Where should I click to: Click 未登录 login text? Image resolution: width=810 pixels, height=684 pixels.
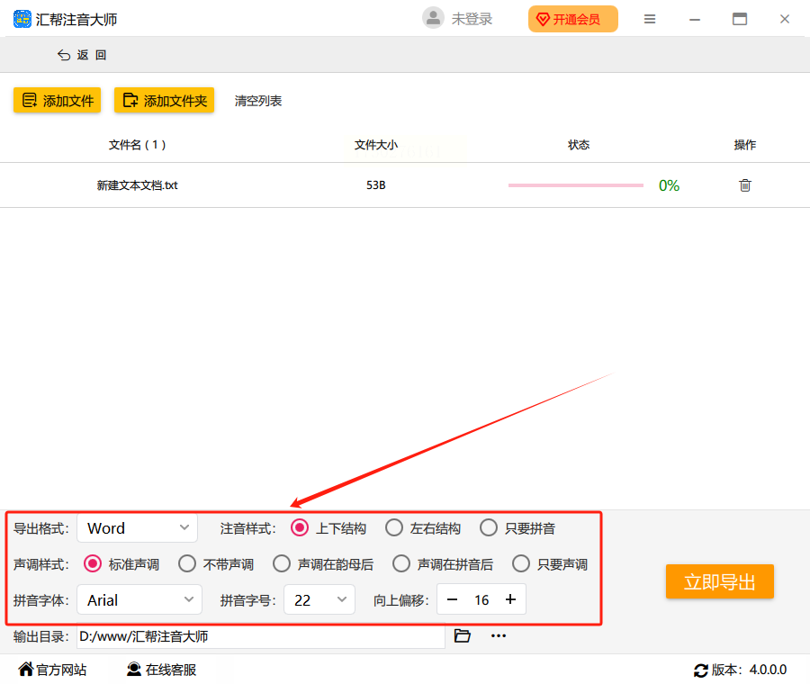tap(472, 19)
